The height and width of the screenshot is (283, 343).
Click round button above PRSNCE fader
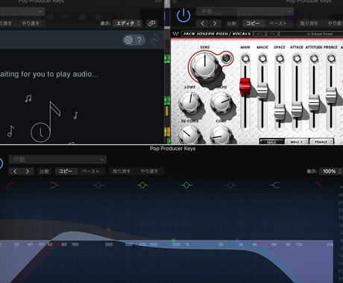(331, 58)
